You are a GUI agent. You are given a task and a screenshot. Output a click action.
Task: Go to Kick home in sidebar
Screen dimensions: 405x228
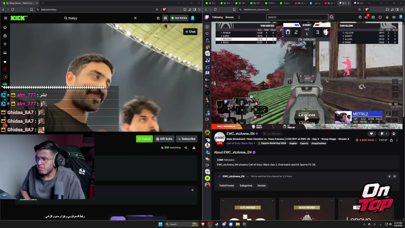tap(5, 28)
